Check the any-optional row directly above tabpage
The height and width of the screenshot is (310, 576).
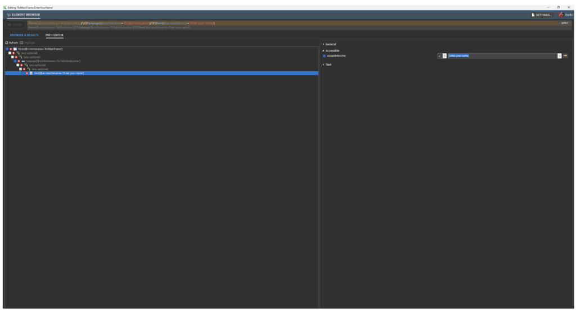tap(12, 57)
